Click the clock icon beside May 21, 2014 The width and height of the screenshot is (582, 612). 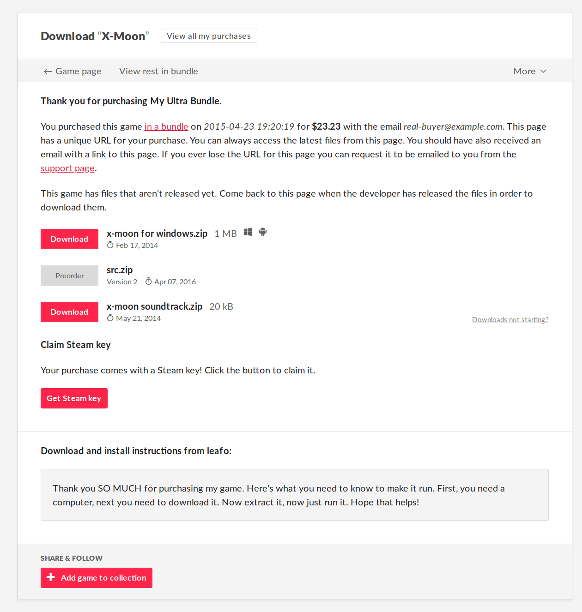point(110,318)
